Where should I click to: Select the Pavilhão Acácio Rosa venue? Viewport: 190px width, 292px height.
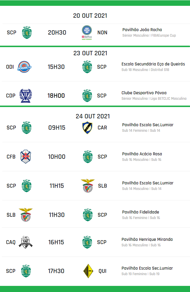[142, 154]
